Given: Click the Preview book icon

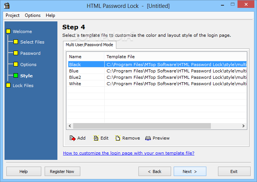Looking at the screenshot, I should tap(148, 138).
